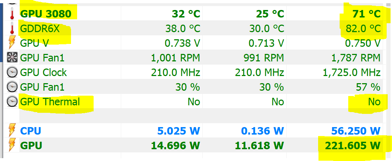This screenshot has width=392, height=161.
Task: Select the GPU Thermal label
Action: [x=50, y=102]
